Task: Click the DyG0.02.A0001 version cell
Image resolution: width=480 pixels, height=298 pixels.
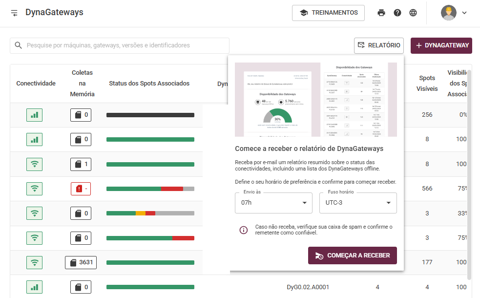Action: coord(308,287)
